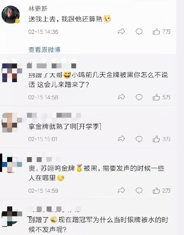Reply to 林更新's comment via bubble icon
This screenshot has height=235, width=184.
pyautogui.click(x=139, y=32)
